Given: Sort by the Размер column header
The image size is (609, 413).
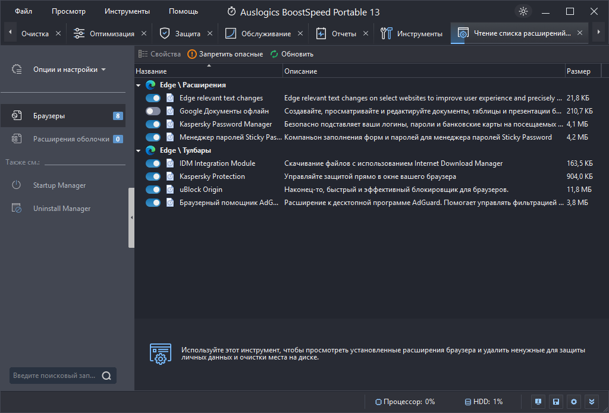Looking at the screenshot, I should pyautogui.click(x=583, y=71).
